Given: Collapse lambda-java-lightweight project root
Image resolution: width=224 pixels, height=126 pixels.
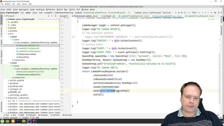Looking at the screenshot, I should pos(4,19).
